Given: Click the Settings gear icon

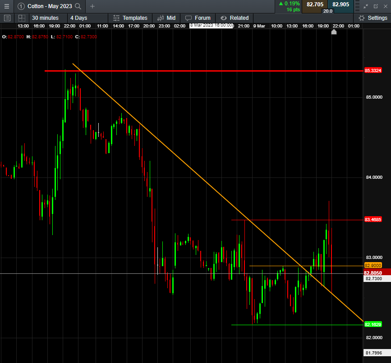Looking at the screenshot, I should [361, 18].
